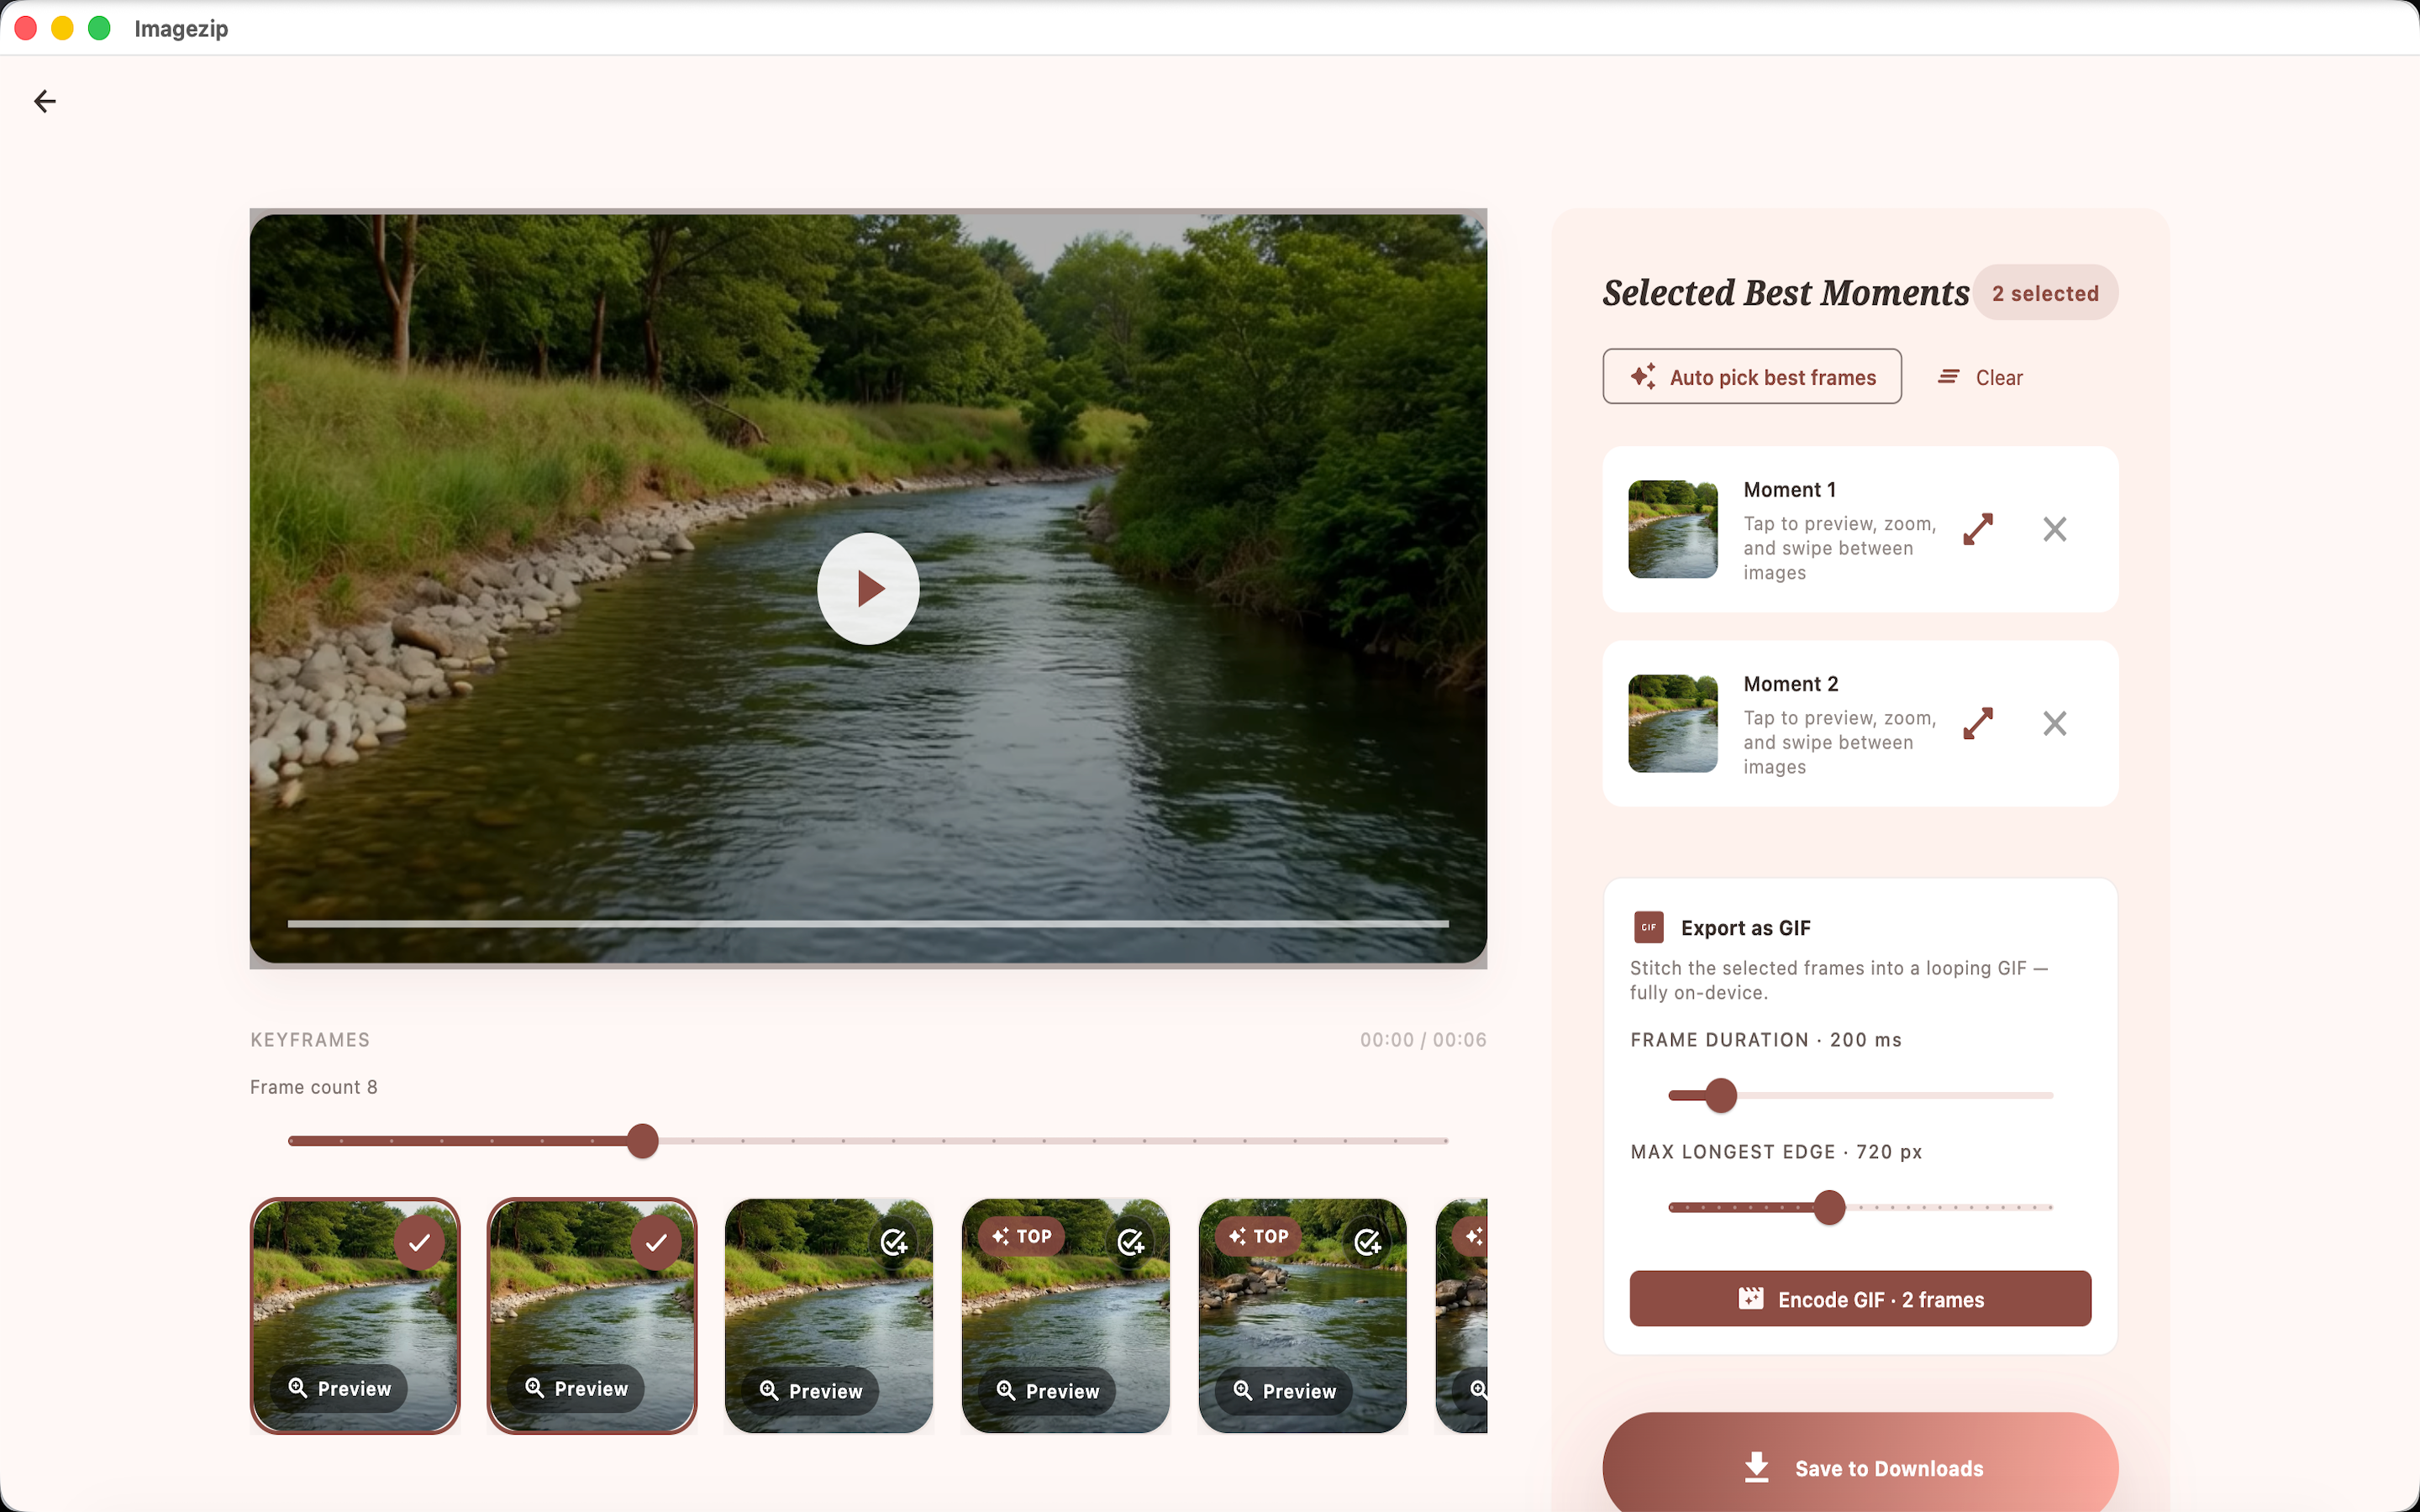Open Moment 2 thumbnail

pyautogui.click(x=1673, y=723)
